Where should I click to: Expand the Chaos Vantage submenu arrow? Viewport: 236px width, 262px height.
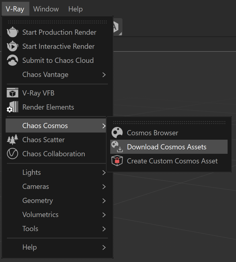(104, 75)
